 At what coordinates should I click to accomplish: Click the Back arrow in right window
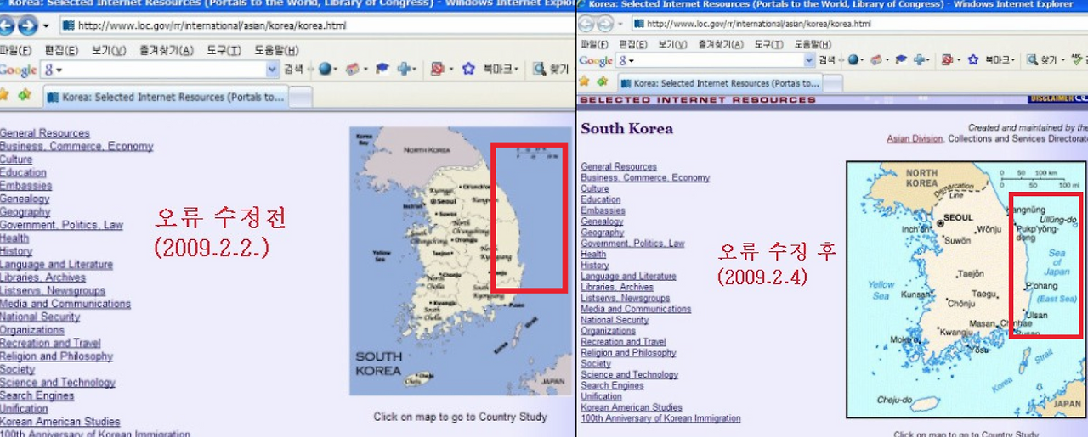point(588,24)
